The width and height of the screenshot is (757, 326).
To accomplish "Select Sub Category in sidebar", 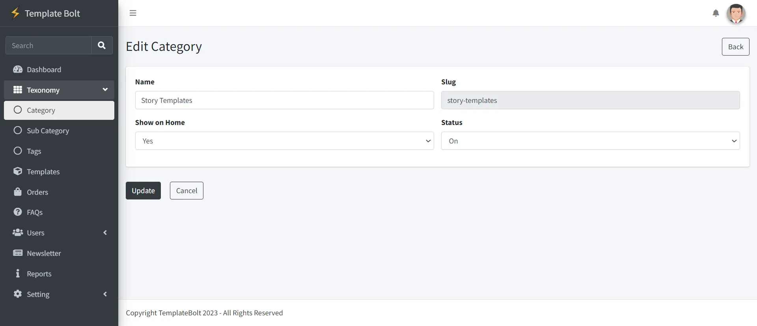I will click(x=48, y=131).
